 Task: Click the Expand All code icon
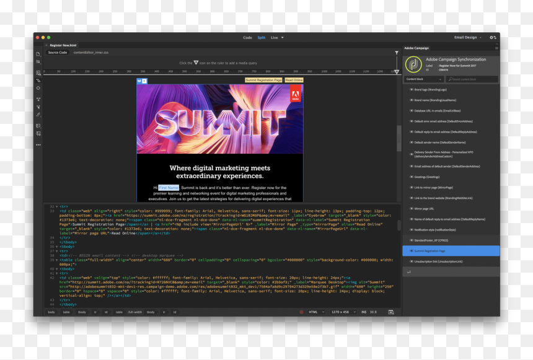point(38,99)
